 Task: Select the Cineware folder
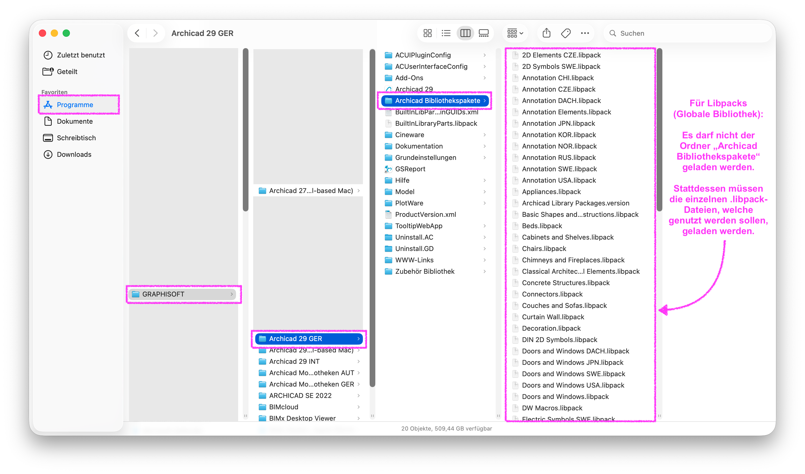(x=436, y=135)
